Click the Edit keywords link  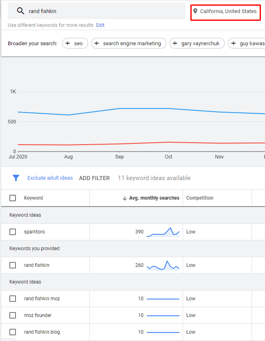[100, 25]
